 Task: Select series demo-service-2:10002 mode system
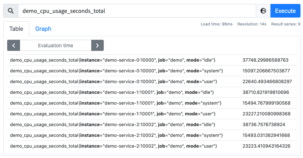click(x=117, y=135)
